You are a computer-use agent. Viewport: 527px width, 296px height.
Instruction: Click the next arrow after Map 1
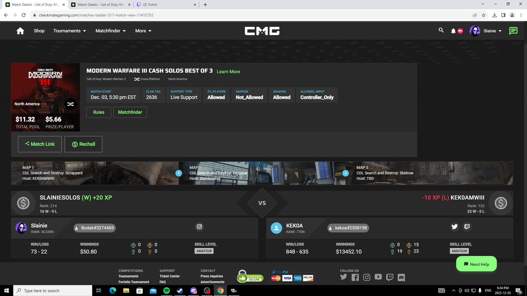click(178, 173)
